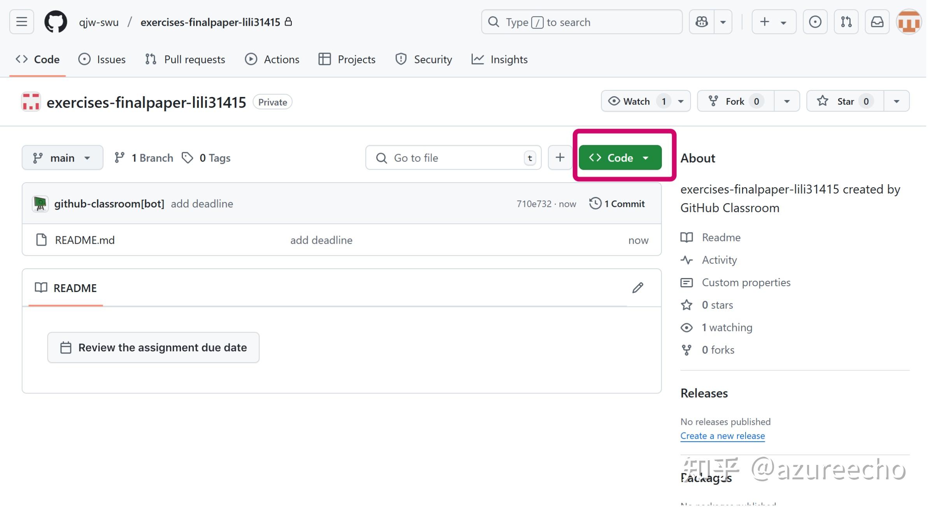This screenshot has height=507, width=930.
Task: Click Review the assignment due date button
Action: (153, 347)
